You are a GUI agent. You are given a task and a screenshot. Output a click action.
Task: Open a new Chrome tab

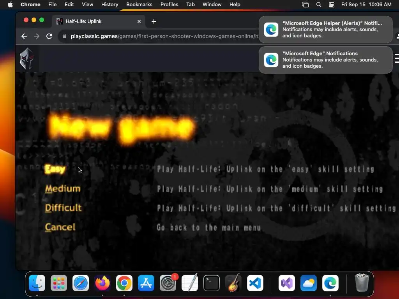click(154, 21)
